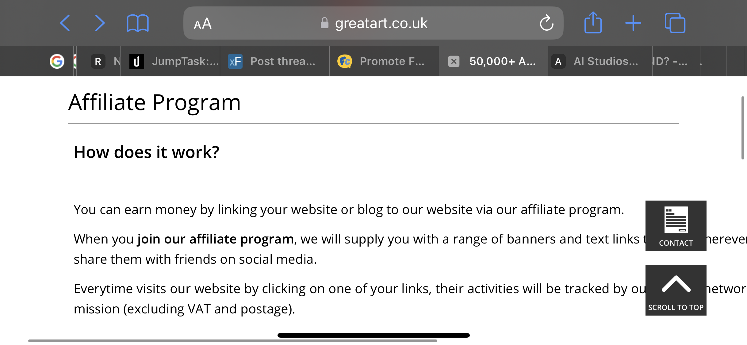
Task: Select the AI Studios tab
Action: click(x=600, y=61)
